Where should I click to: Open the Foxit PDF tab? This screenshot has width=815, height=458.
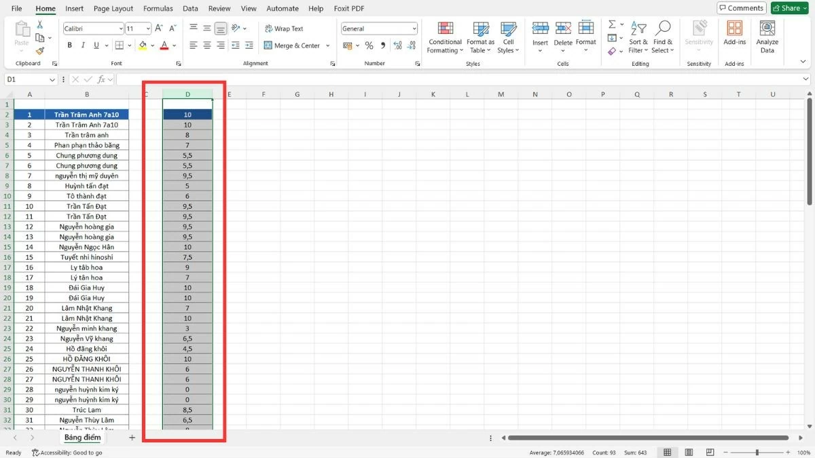point(348,8)
